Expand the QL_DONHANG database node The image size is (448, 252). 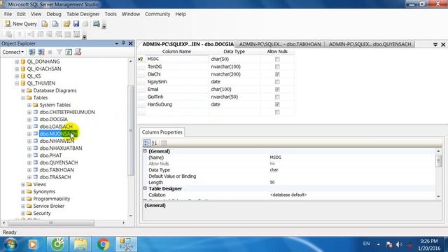[17, 62]
